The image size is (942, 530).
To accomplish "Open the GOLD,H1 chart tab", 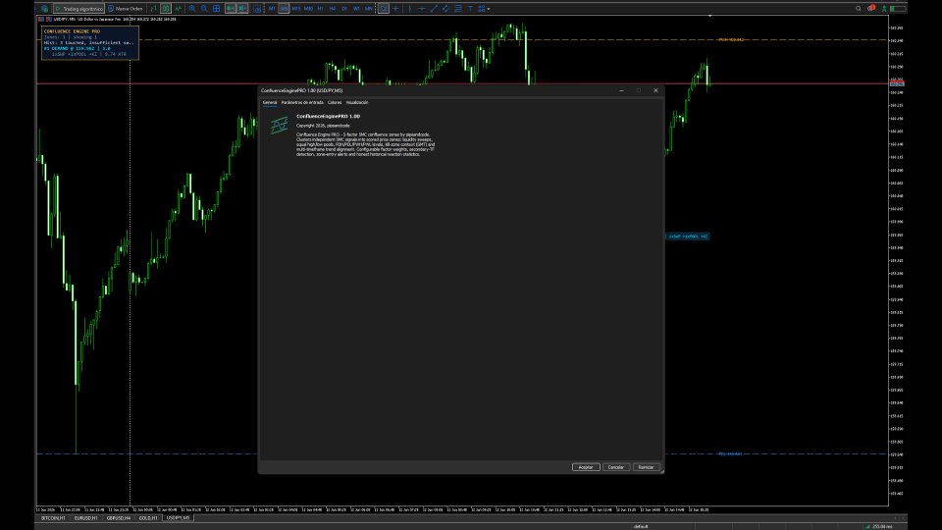I will [x=148, y=518].
